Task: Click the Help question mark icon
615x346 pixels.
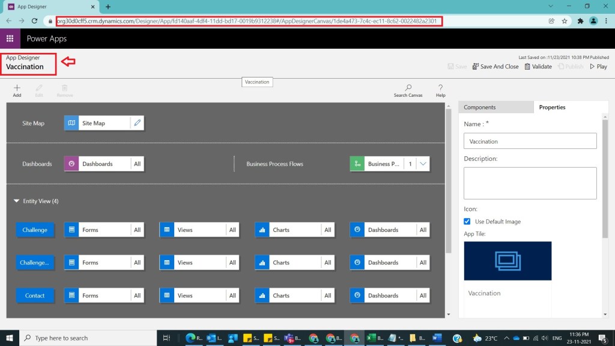Action: point(440,88)
